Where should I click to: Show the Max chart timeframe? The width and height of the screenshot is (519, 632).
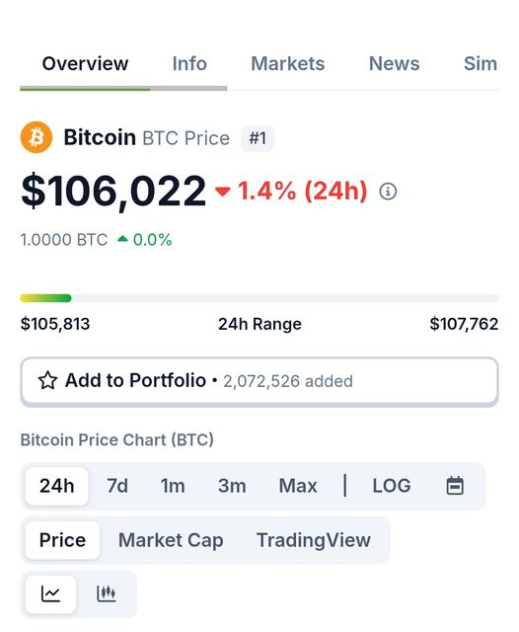298,486
